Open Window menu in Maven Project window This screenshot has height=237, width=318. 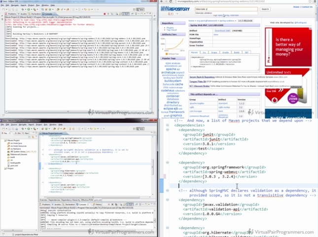click(53, 124)
